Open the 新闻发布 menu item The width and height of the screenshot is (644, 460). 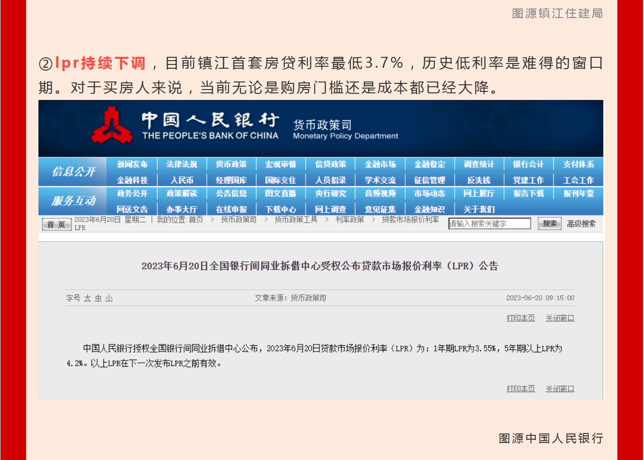pos(132,164)
